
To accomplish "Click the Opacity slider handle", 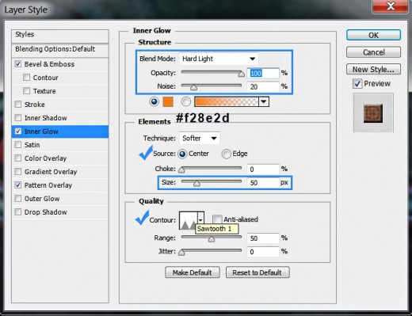I will click(x=241, y=74).
